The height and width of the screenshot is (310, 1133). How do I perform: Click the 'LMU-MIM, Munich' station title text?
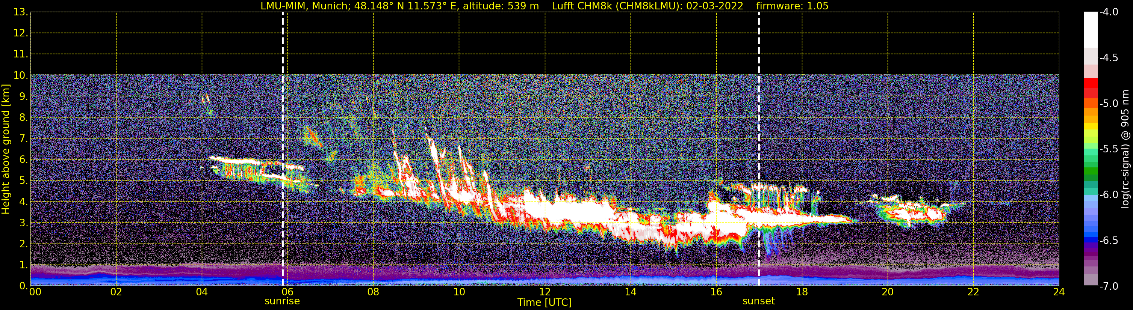click(305, 6)
